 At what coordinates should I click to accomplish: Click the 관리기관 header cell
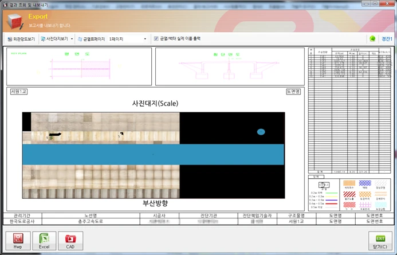coord(22,215)
